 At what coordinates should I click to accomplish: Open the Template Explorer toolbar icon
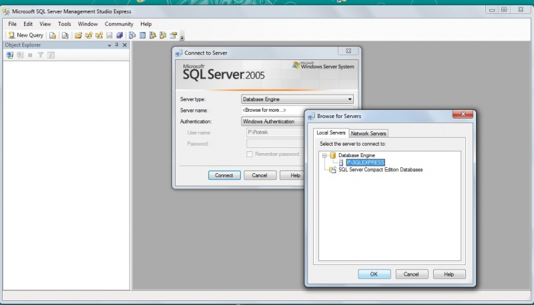(163, 35)
